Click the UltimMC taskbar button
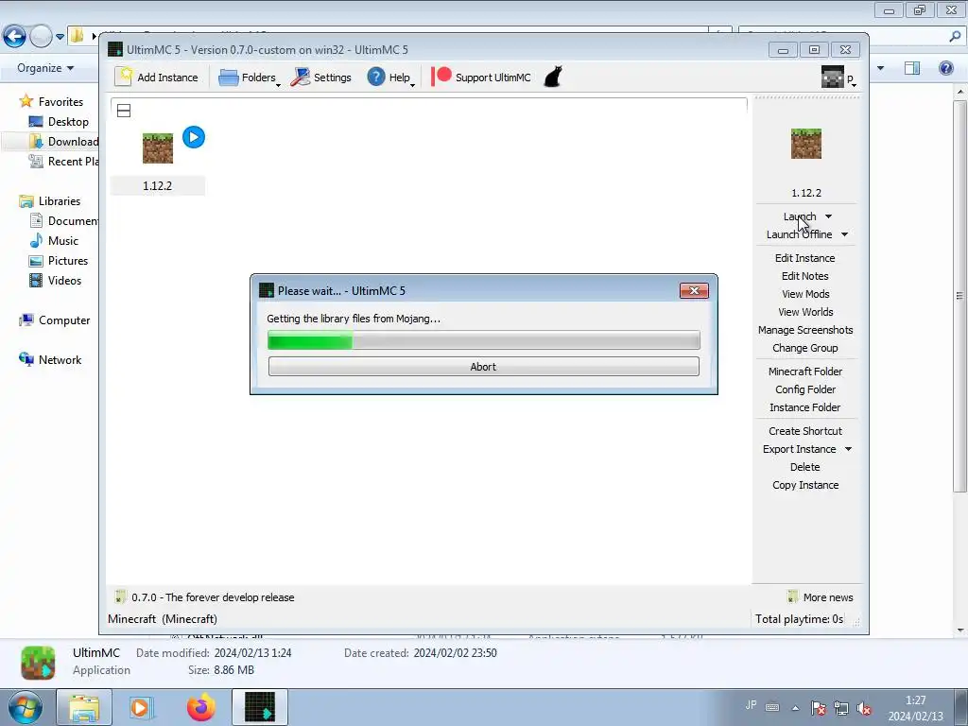This screenshot has height=726, width=968. (260, 707)
